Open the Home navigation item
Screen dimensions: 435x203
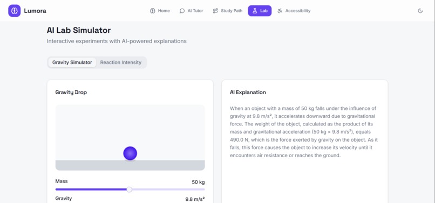tap(160, 11)
